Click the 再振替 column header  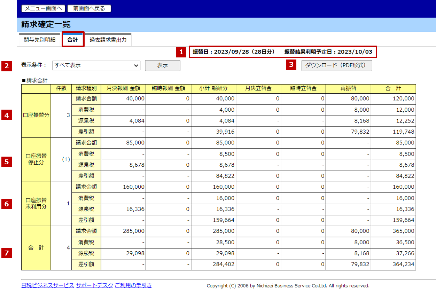tap(349, 88)
